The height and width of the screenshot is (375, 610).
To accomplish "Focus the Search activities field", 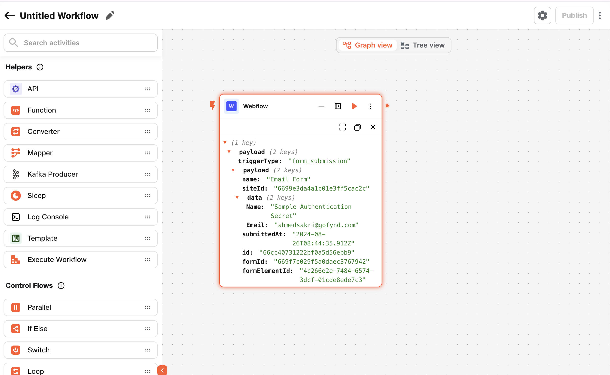I will click(x=81, y=43).
